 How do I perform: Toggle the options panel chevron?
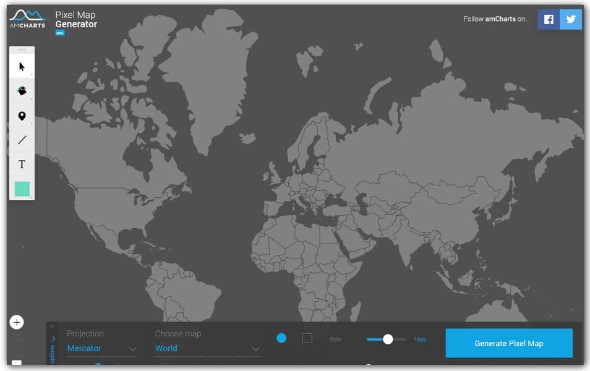(x=54, y=338)
